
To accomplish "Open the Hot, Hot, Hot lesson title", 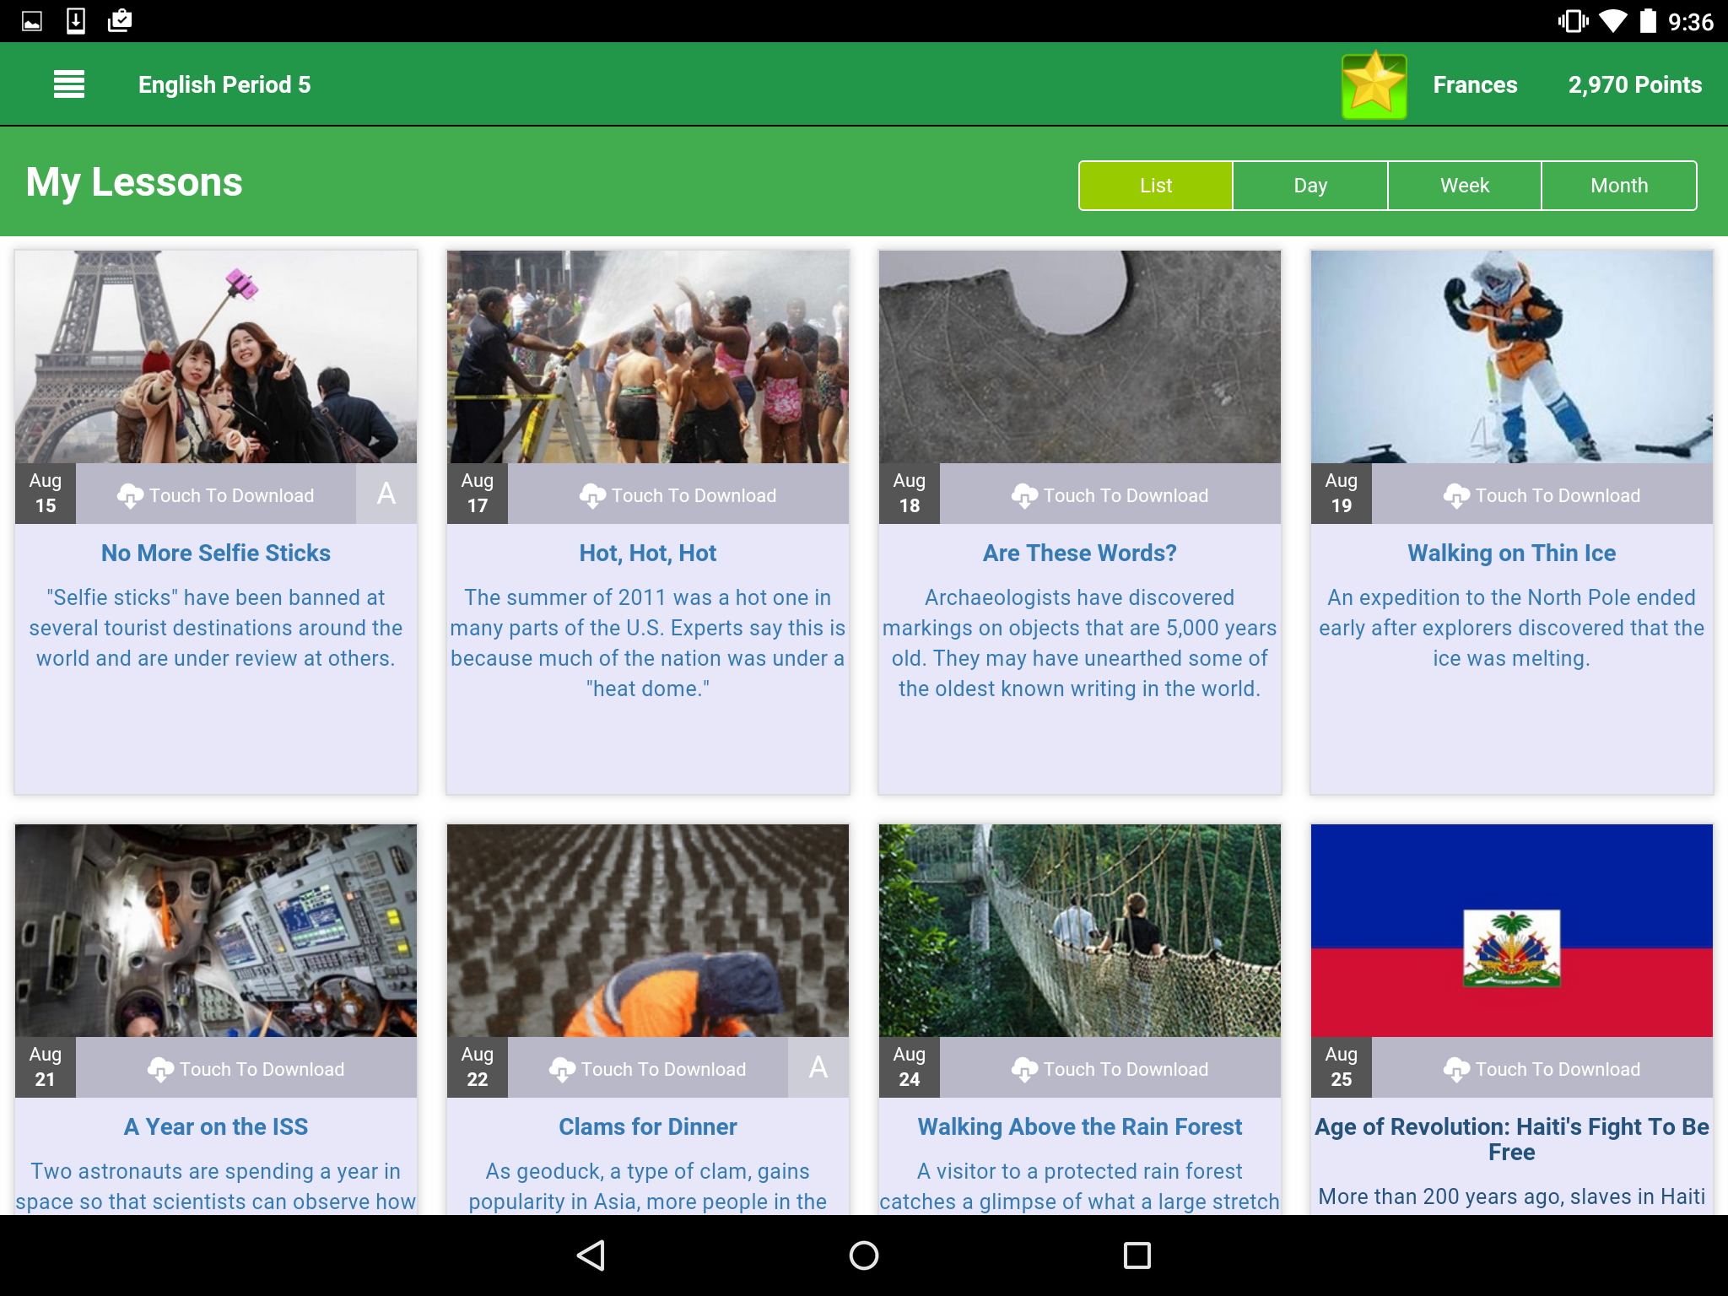I will click(x=648, y=553).
